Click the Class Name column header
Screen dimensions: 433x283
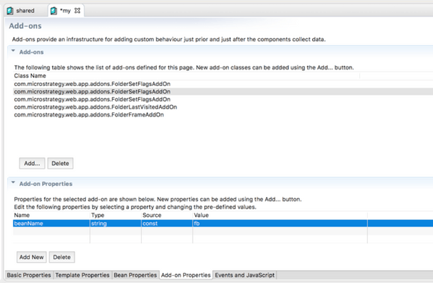[187, 76]
